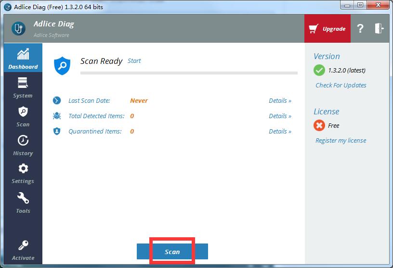Click the License heading
The height and width of the screenshot is (268, 393).
[x=327, y=111]
